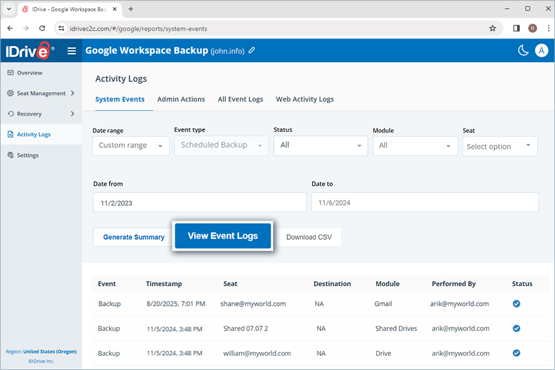Expand the Seat selection dropdown
The height and width of the screenshot is (370, 555).
[499, 146]
